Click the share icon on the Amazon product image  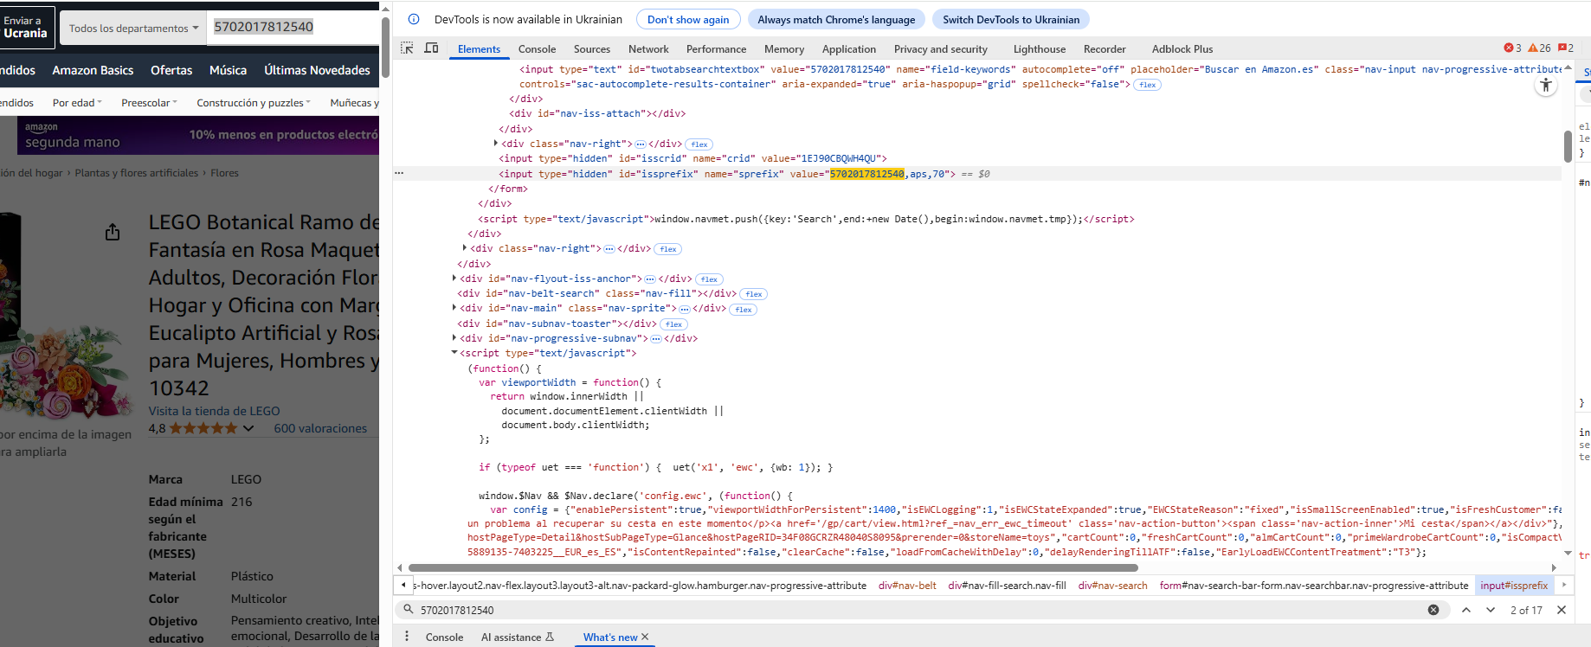click(113, 232)
